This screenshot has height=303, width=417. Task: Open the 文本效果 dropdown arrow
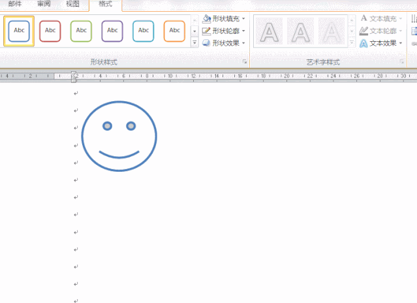(x=401, y=43)
